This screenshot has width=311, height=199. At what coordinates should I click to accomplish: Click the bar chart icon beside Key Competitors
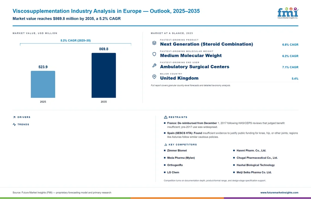point(166,145)
